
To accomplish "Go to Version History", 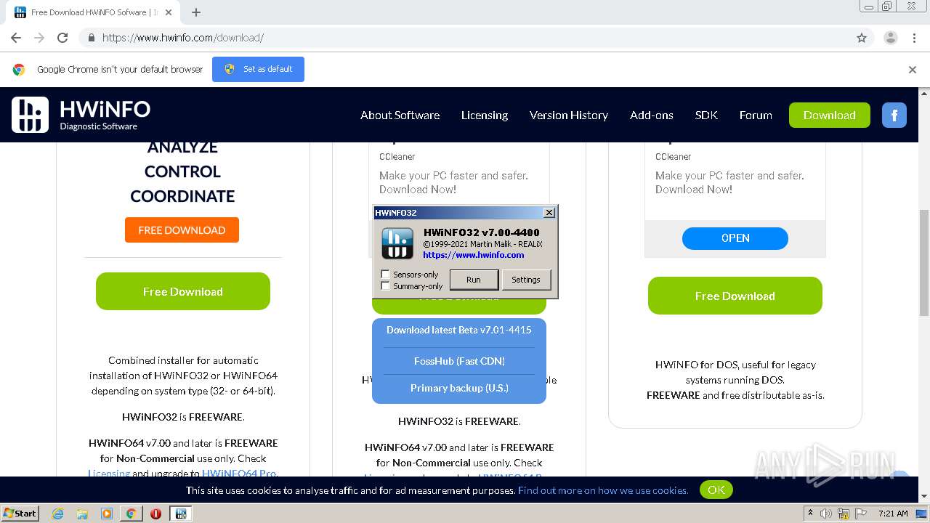I will pos(569,115).
